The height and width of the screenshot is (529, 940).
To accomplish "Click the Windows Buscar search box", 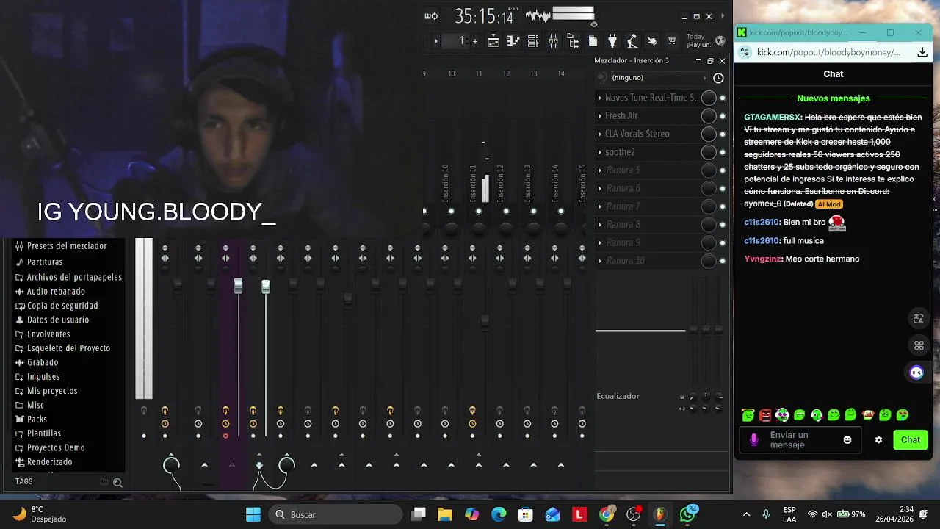I will coord(336,514).
